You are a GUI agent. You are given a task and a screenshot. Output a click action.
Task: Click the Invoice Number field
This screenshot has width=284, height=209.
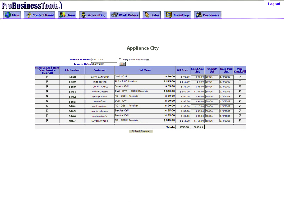click(x=104, y=59)
